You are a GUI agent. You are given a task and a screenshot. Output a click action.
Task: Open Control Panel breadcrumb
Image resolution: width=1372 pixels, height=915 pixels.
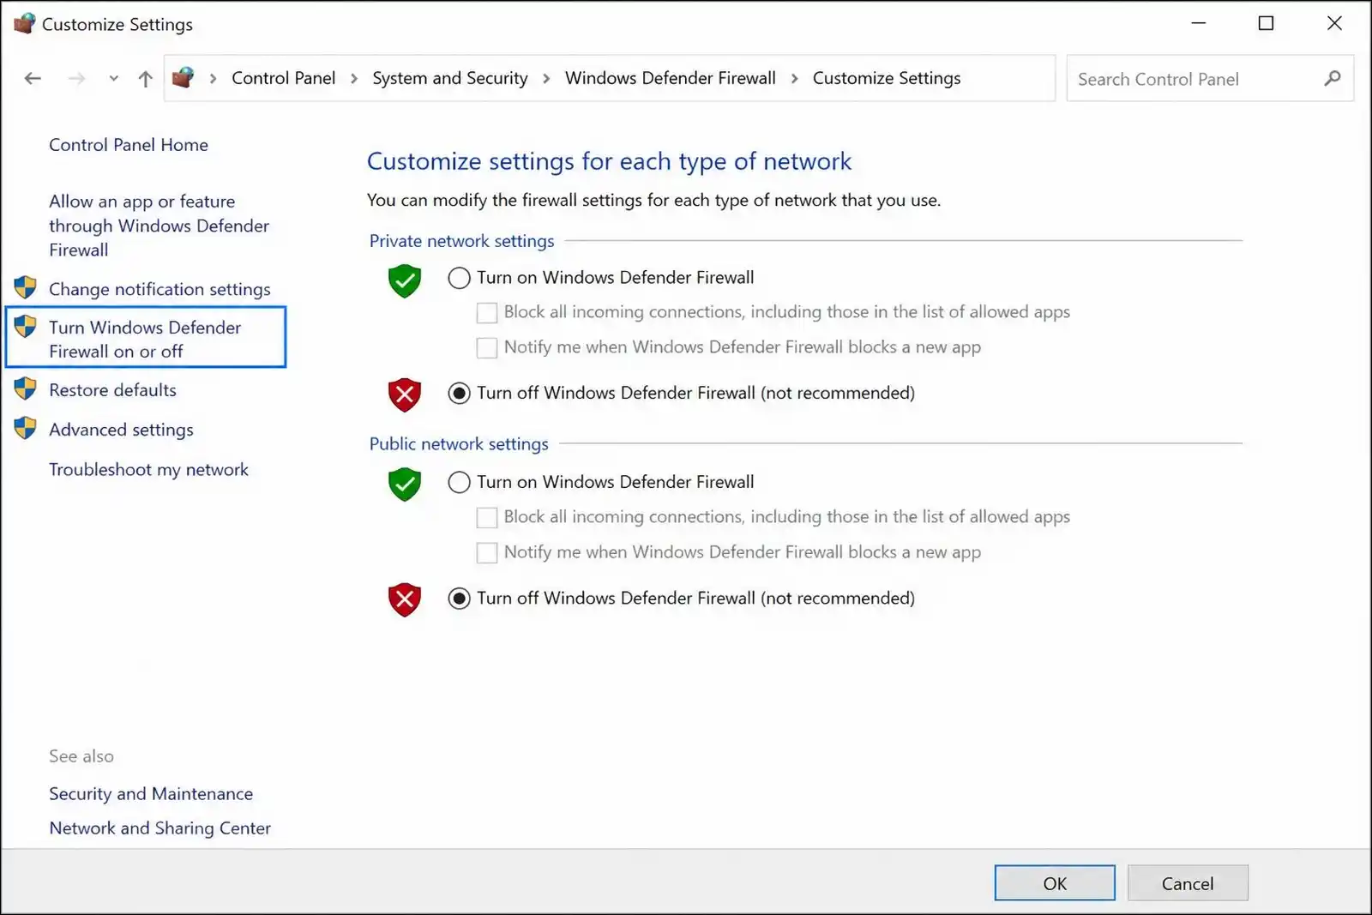pyautogui.click(x=283, y=78)
